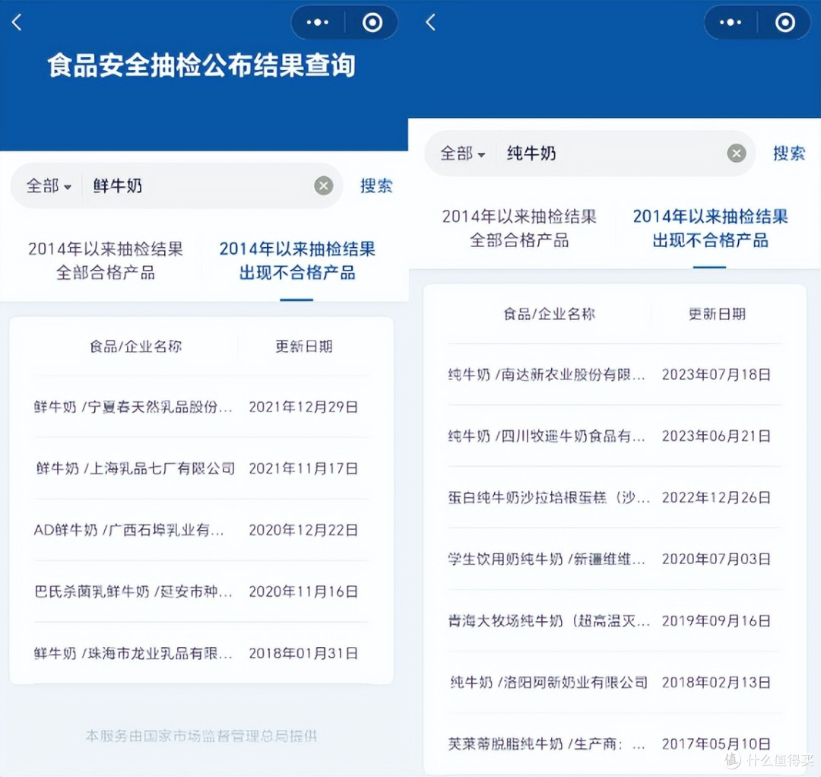This screenshot has width=821, height=777.
Task: Open the 纯牛奶 /四川牧遥牛奶食品 row
Action: pyautogui.click(x=614, y=436)
